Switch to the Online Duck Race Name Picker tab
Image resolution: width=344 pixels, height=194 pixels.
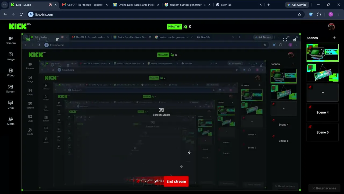pyautogui.click(x=137, y=5)
